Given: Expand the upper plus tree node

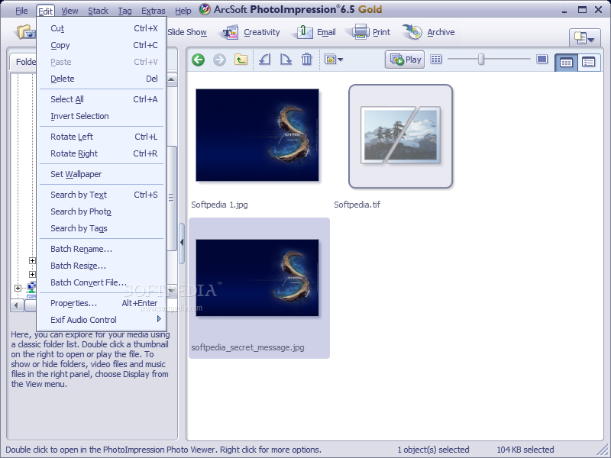Looking at the screenshot, I should [x=32, y=260].
